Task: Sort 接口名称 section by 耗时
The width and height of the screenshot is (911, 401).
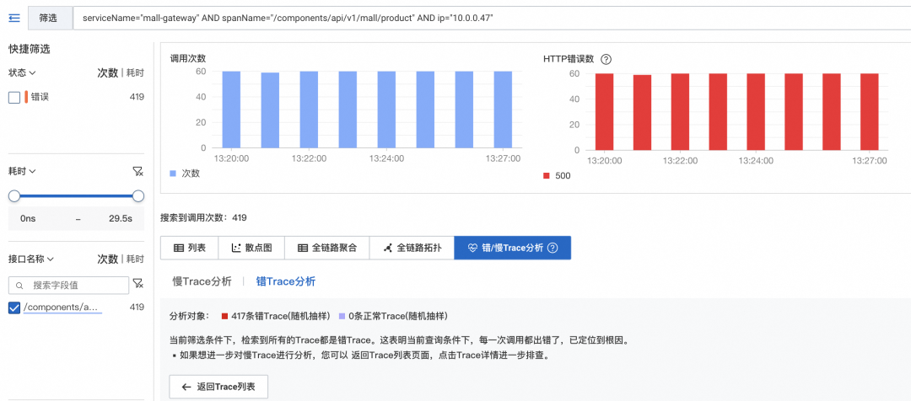Action: [x=133, y=259]
